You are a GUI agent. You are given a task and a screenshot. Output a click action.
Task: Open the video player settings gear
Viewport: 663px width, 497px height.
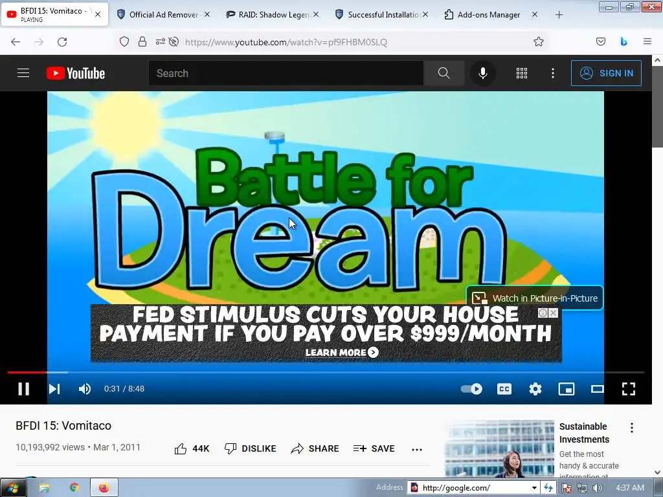535,389
